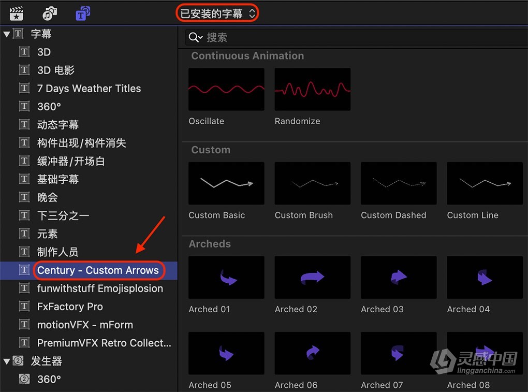Collapse the 字幕 category triangle
Viewport: 528px width, 392px height.
pos(6,34)
